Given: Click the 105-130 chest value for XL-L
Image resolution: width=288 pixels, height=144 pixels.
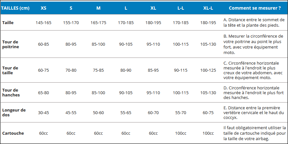Looking at the screenshot, I should [208, 44].
